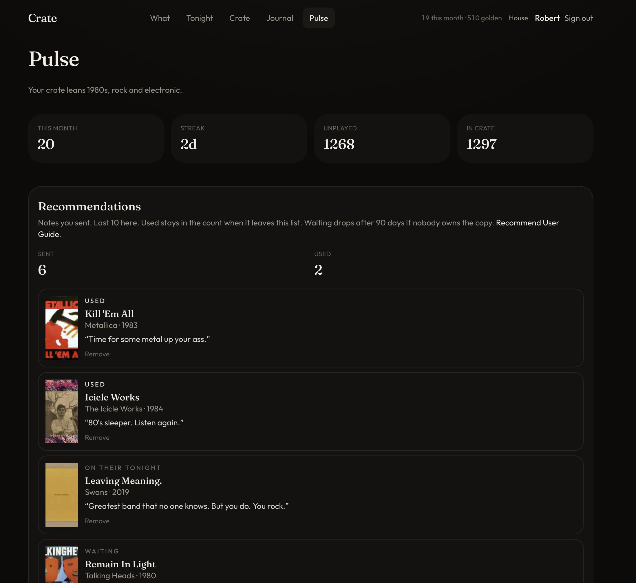Remove the Icicle Works recommendation
The image size is (636, 583).
click(x=97, y=438)
